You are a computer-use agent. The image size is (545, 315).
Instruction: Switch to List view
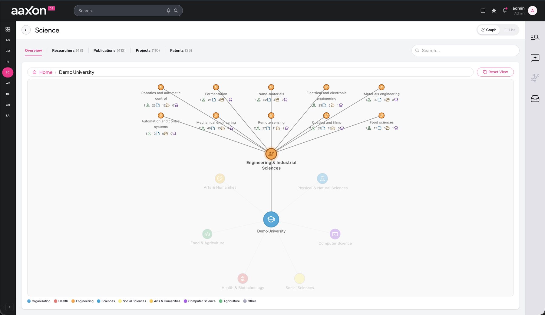510,30
